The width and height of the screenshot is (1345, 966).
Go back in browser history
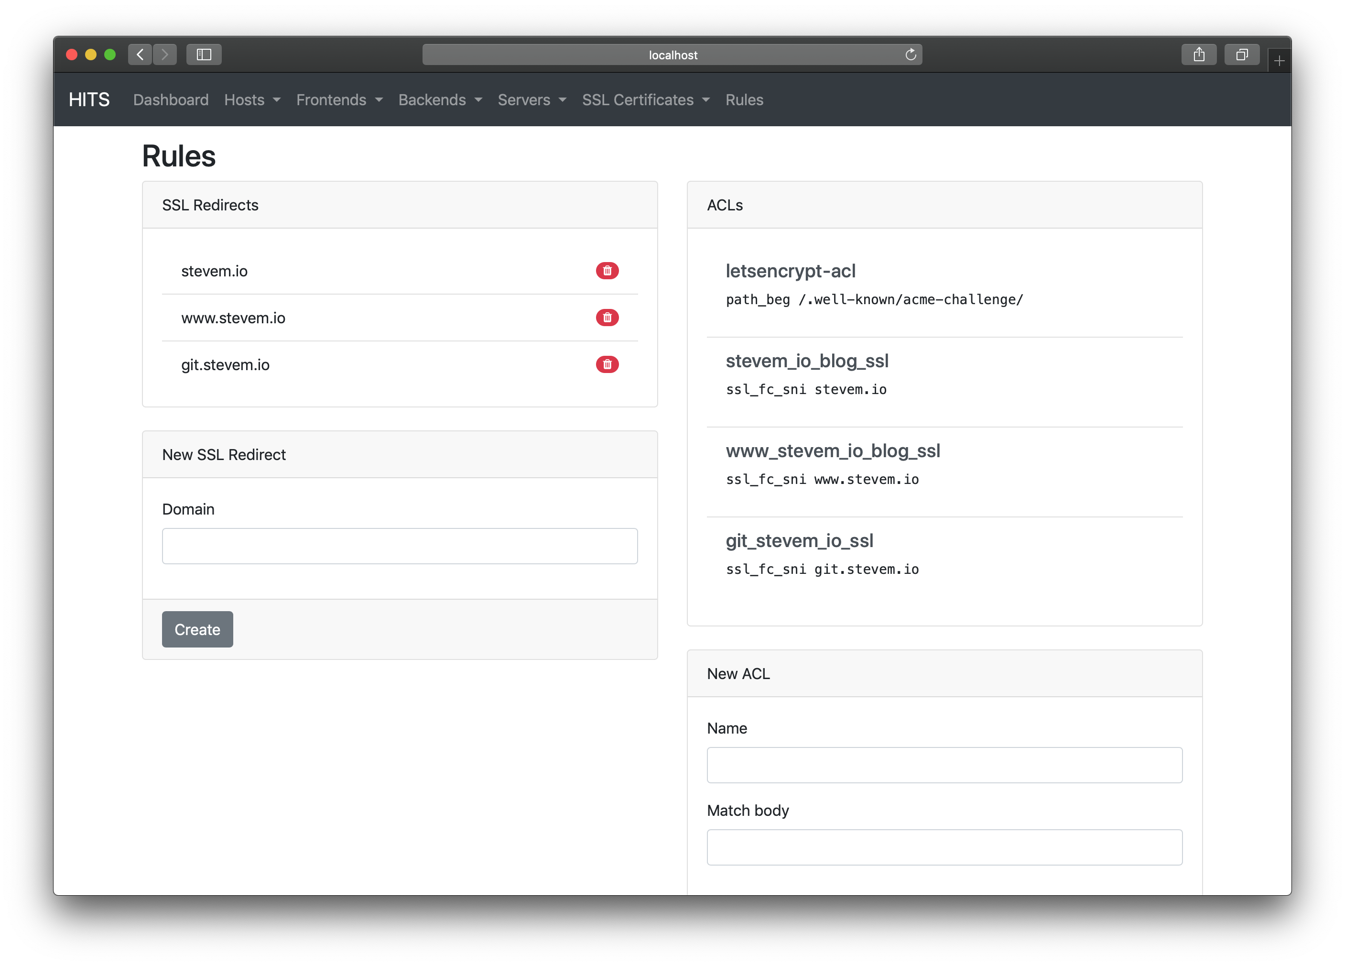[140, 55]
